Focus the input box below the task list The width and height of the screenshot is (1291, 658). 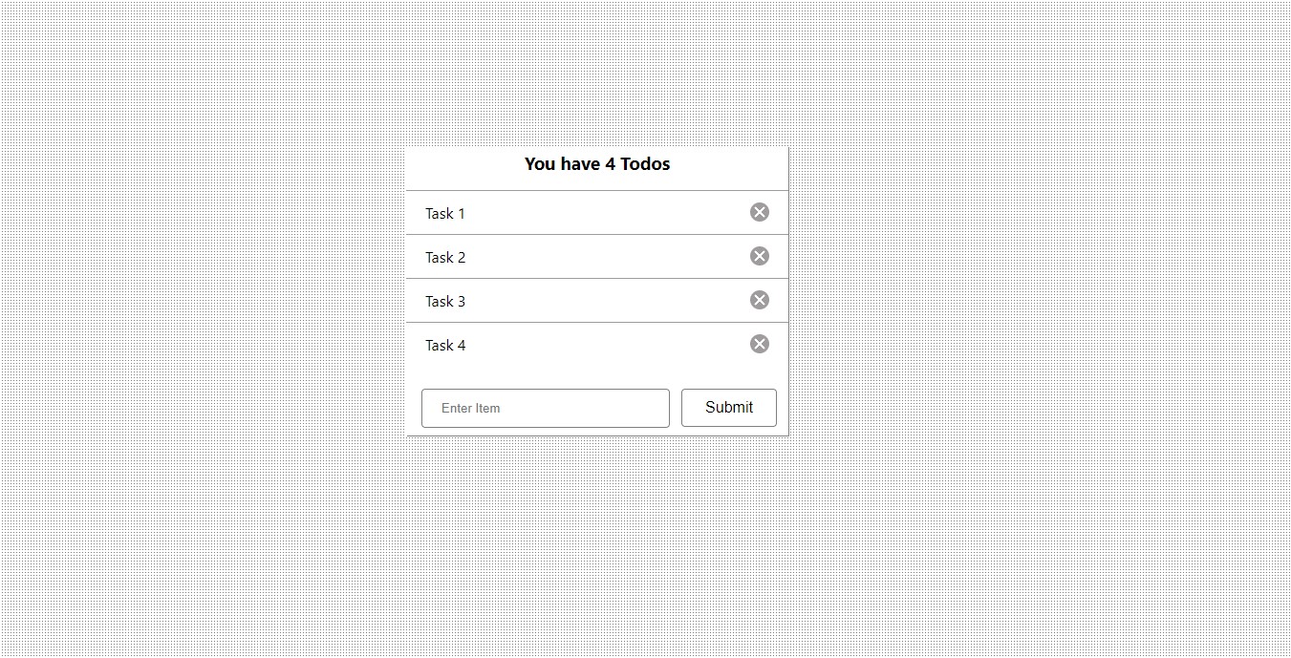(x=545, y=408)
